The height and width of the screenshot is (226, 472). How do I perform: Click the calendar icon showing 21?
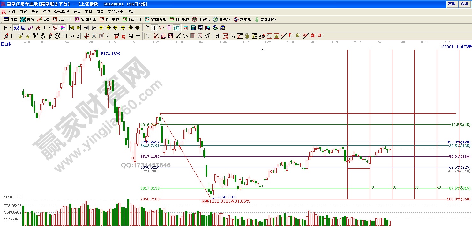click(186, 28)
